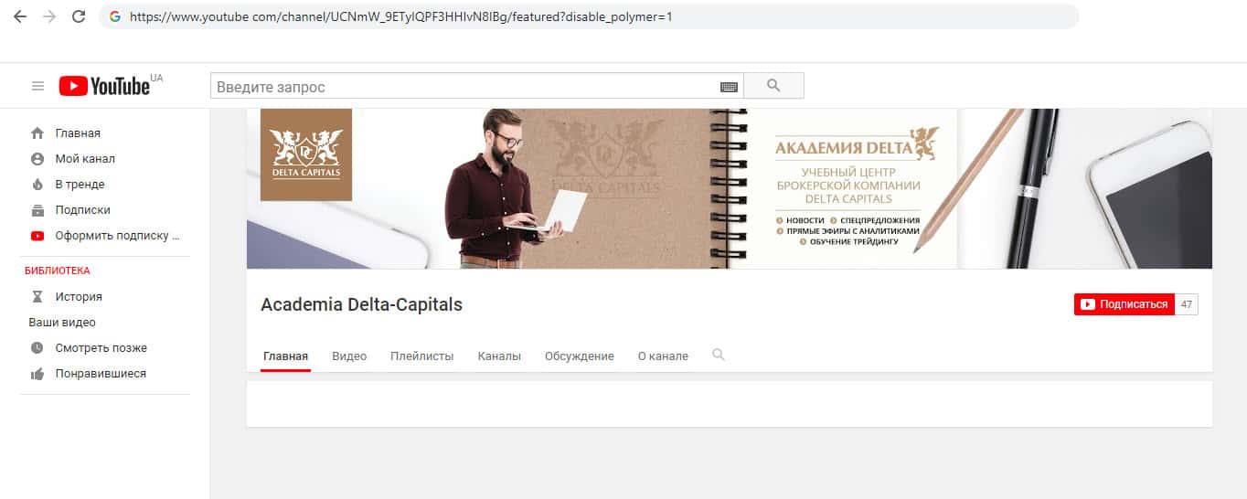The height and width of the screenshot is (499, 1247).
Task: Open 'Понравившиеся' sidebar link
Action: (x=101, y=374)
